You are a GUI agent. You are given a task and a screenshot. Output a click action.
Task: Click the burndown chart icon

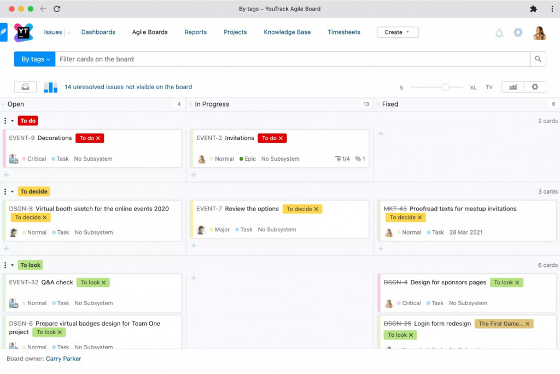tap(513, 87)
